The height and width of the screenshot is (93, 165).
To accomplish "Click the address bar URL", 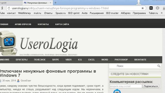I will (x=60, y=8).
